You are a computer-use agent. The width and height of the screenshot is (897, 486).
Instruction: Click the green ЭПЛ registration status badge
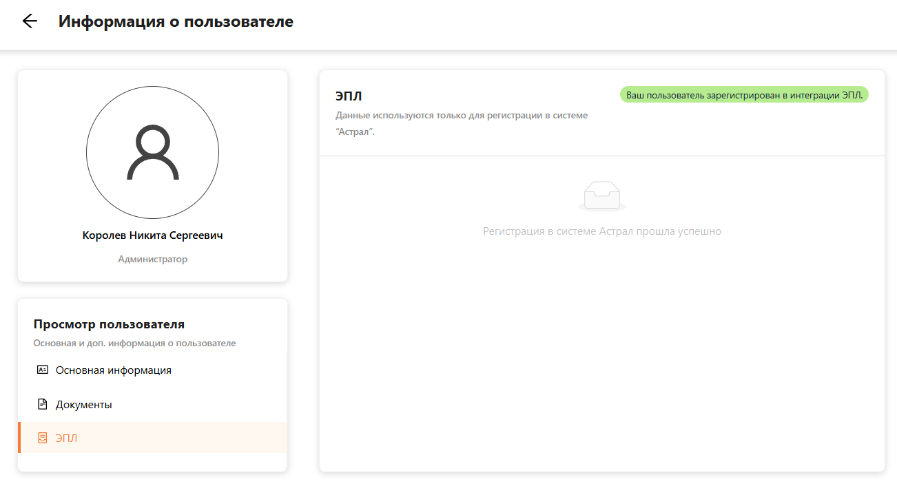(x=744, y=95)
